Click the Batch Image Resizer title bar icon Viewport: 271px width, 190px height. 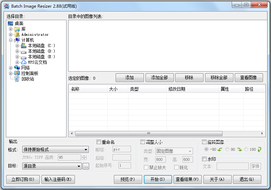tap(7, 6)
